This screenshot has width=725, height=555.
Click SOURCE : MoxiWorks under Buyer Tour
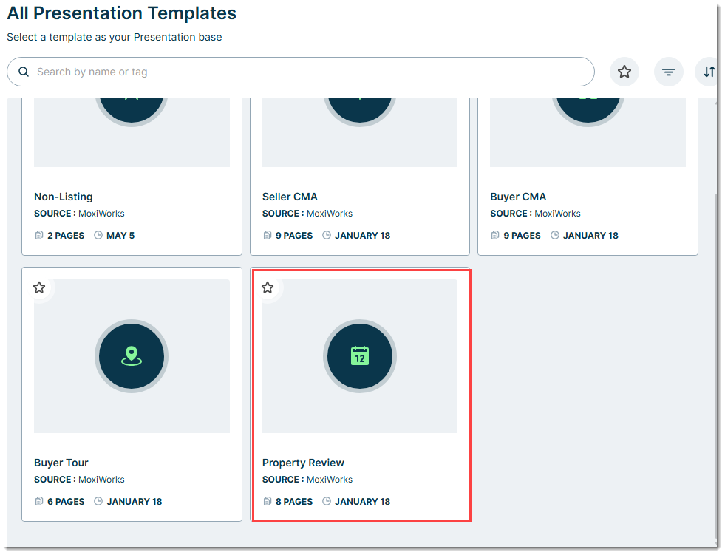(x=80, y=480)
